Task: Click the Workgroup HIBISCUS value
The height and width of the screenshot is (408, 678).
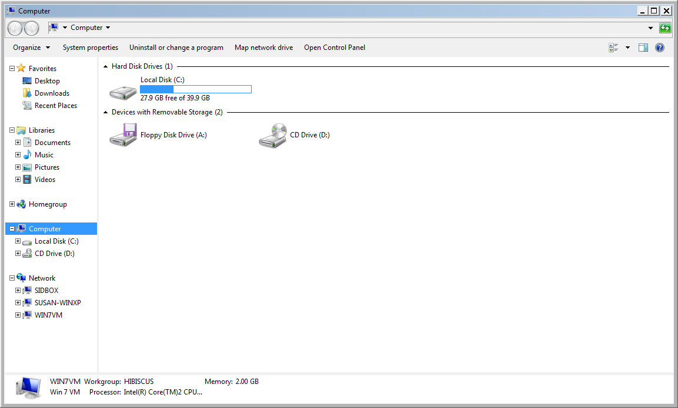Action: pos(139,381)
